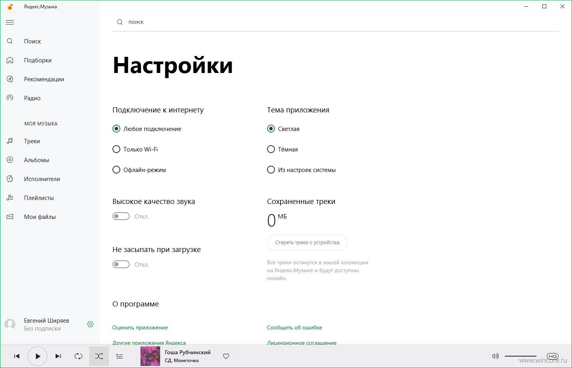
Task: Enable Не засыпать при загрузке switch
Action: (x=121, y=264)
